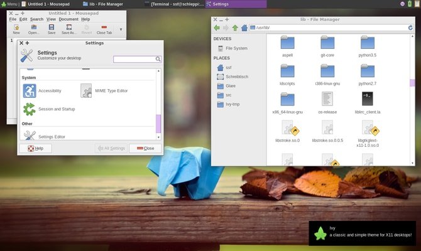Reload the File Manager location
The width and height of the screenshot is (421, 251).
[410, 28]
